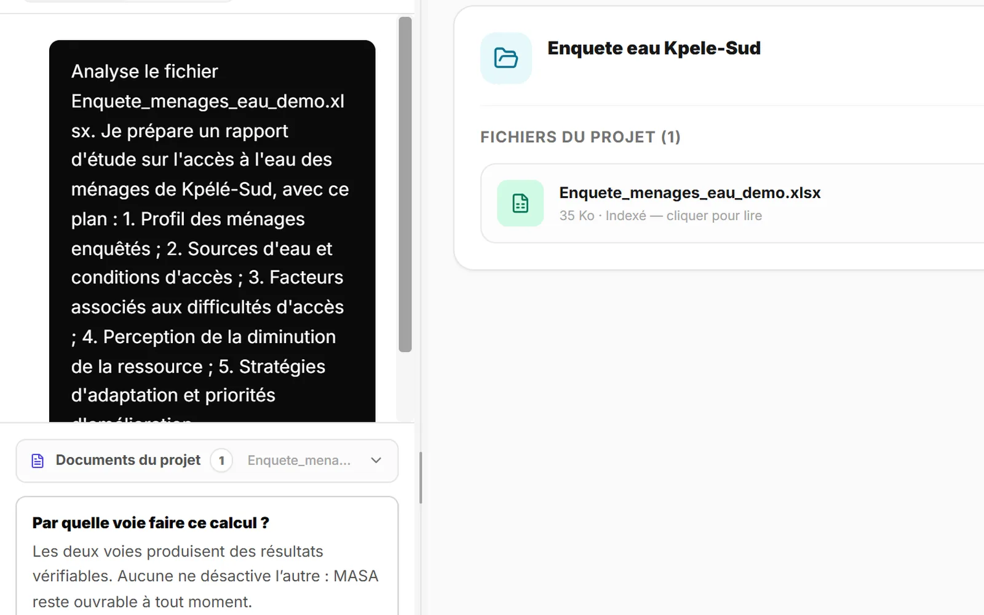The image size is (984, 615).
Task: Click the Enquete eau Kpele-Sud project title
Action: pos(654,48)
